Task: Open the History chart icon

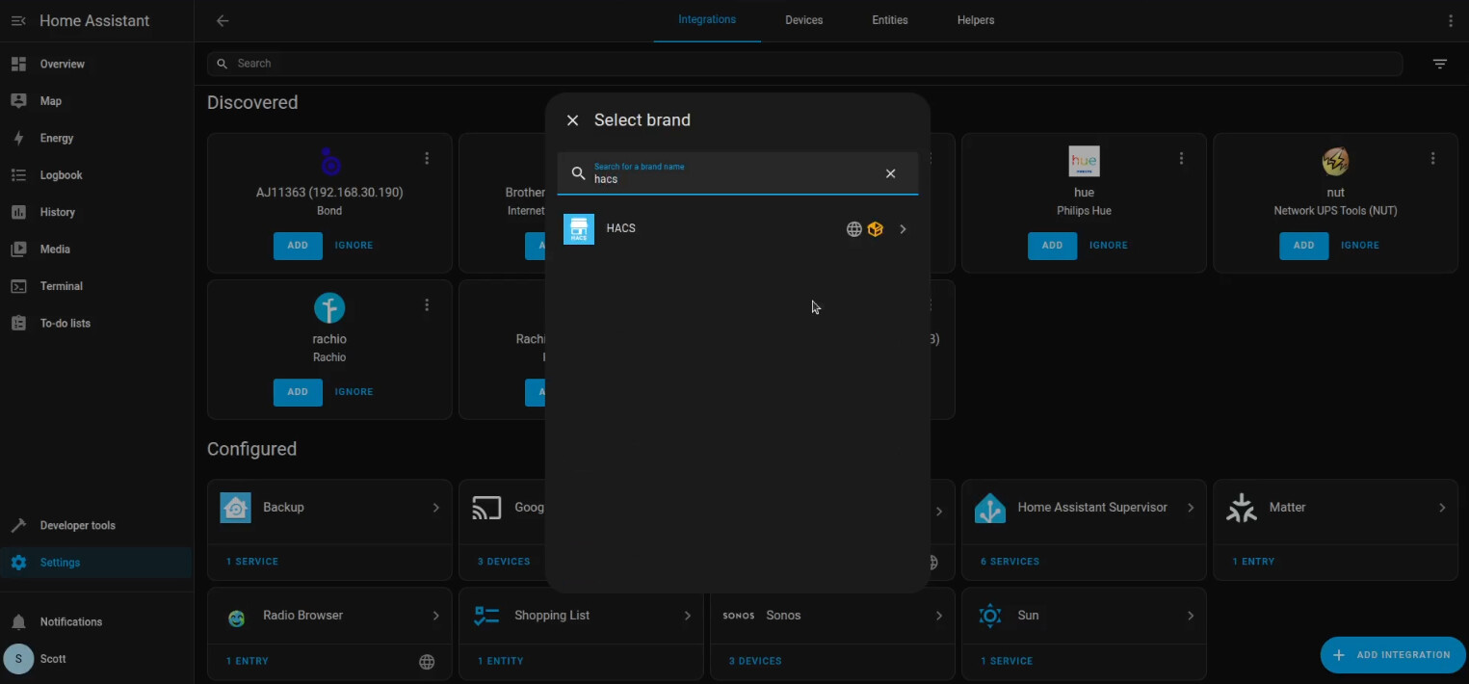Action: [18, 212]
